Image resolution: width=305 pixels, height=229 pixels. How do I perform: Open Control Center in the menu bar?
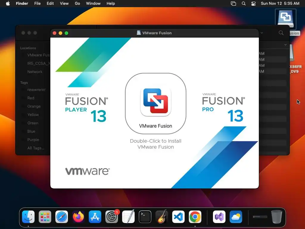pos(253,4)
